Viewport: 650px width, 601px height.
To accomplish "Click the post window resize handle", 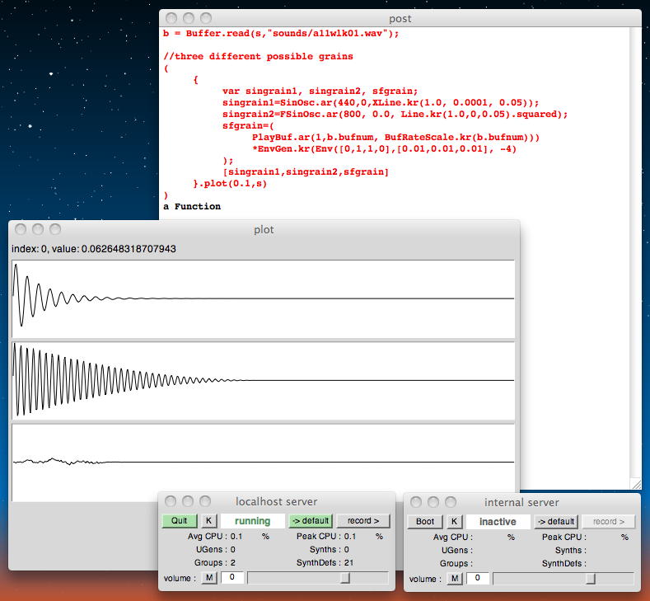I will pos(635,484).
